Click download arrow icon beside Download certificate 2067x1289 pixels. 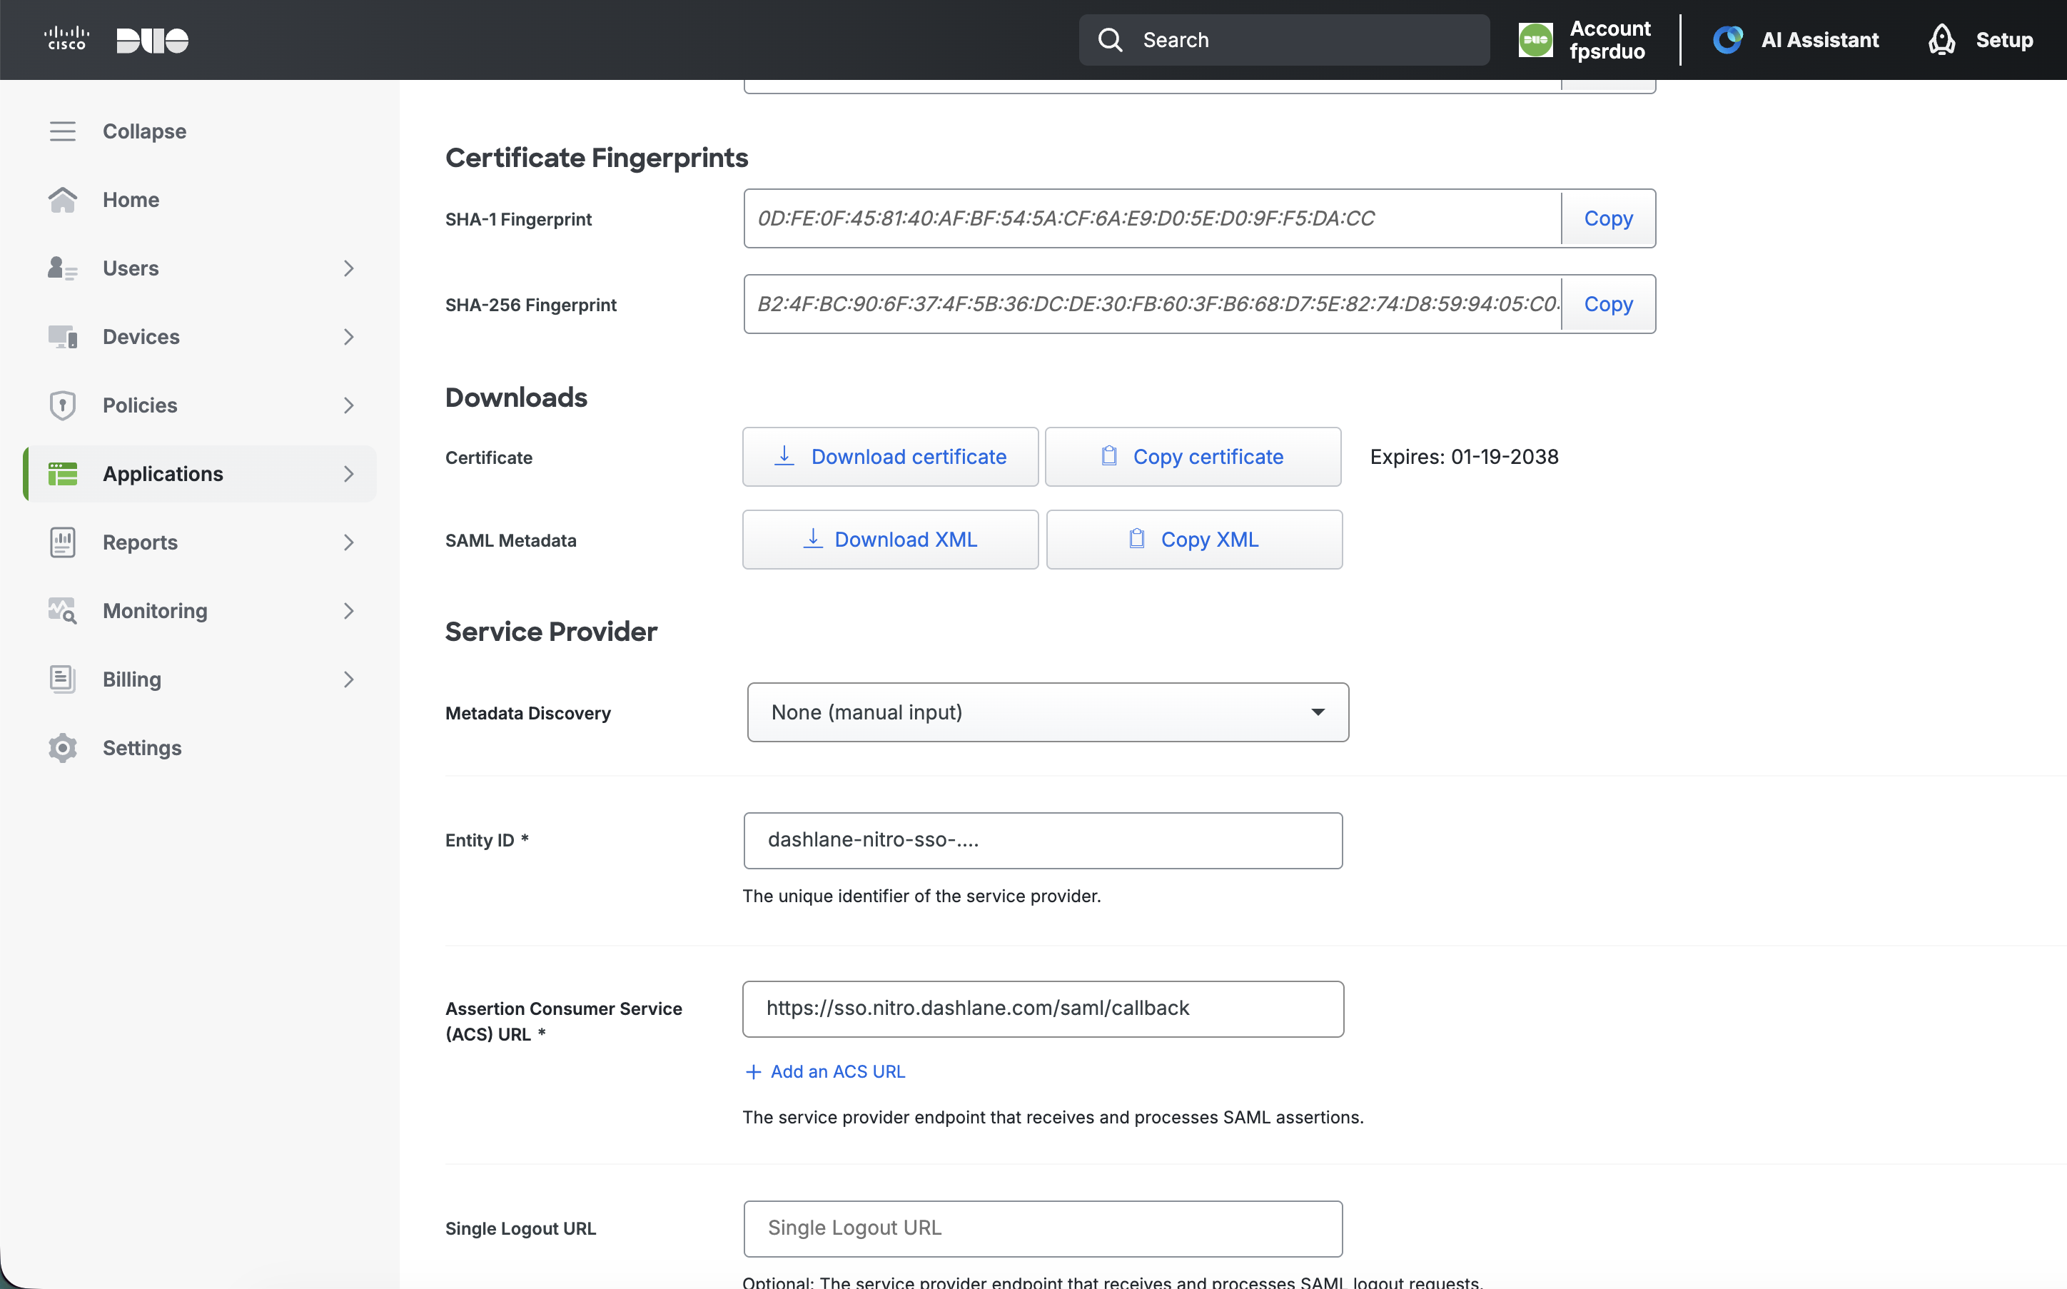(x=784, y=456)
